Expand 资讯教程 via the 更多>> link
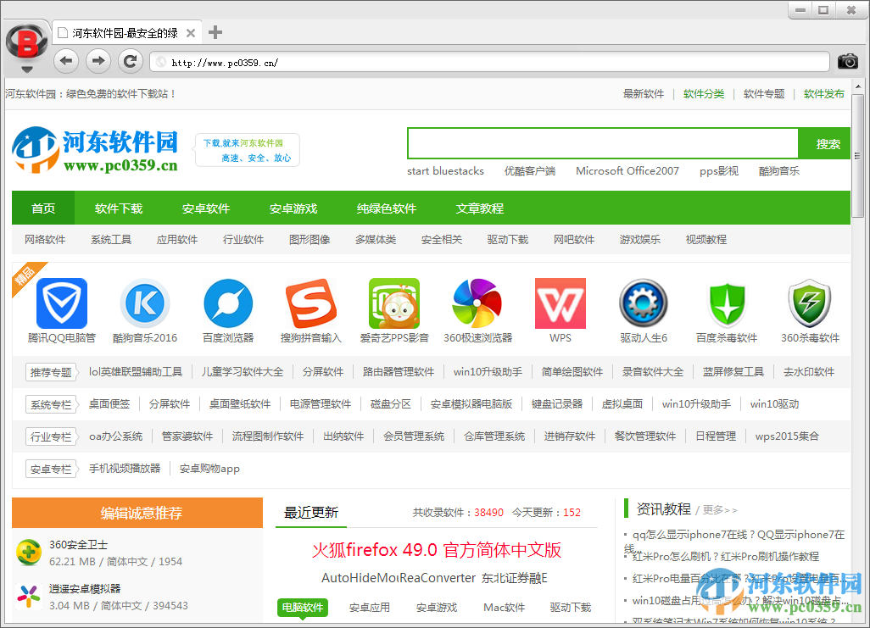Screen dimensions: 870x628 click(720, 509)
